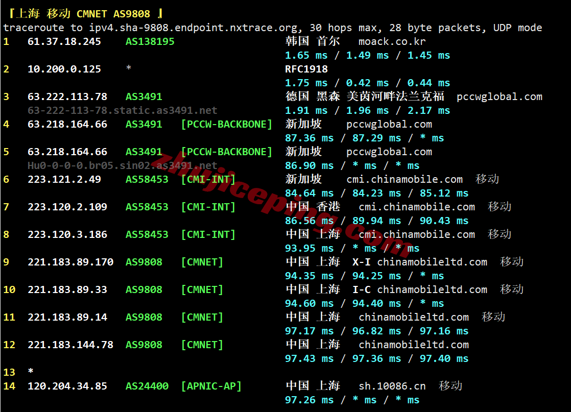
Task: Select hop 9 IP 221.183.89.170
Action: click(70, 262)
